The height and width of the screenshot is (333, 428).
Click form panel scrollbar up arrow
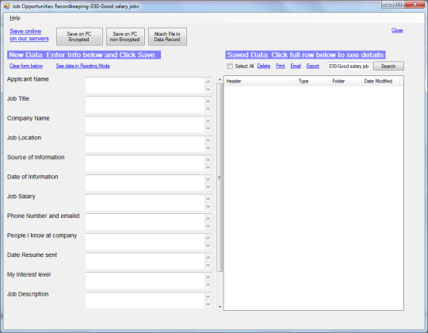pos(220,79)
